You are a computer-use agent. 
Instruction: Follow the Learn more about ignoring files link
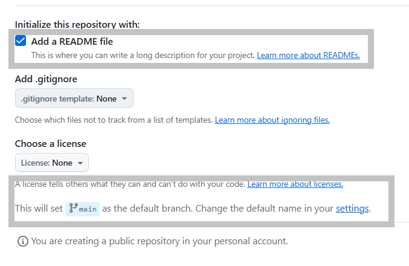pyautogui.click(x=272, y=120)
